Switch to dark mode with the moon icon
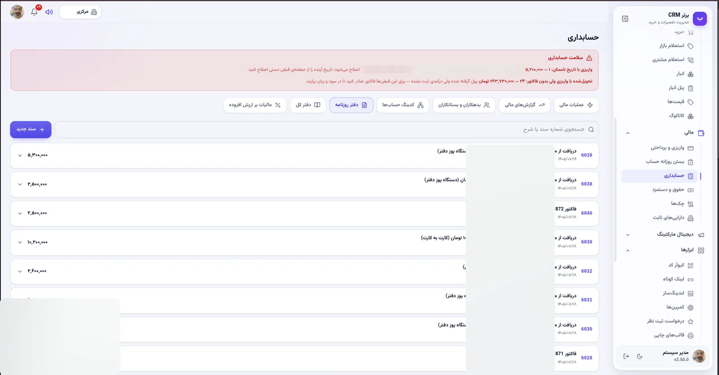719x375 pixels. [x=639, y=357]
